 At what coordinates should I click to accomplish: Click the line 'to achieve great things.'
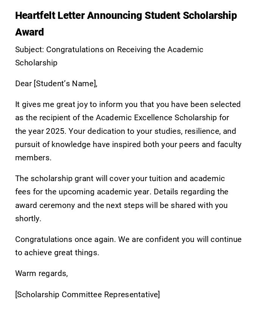pyautogui.click(x=57, y=253)
